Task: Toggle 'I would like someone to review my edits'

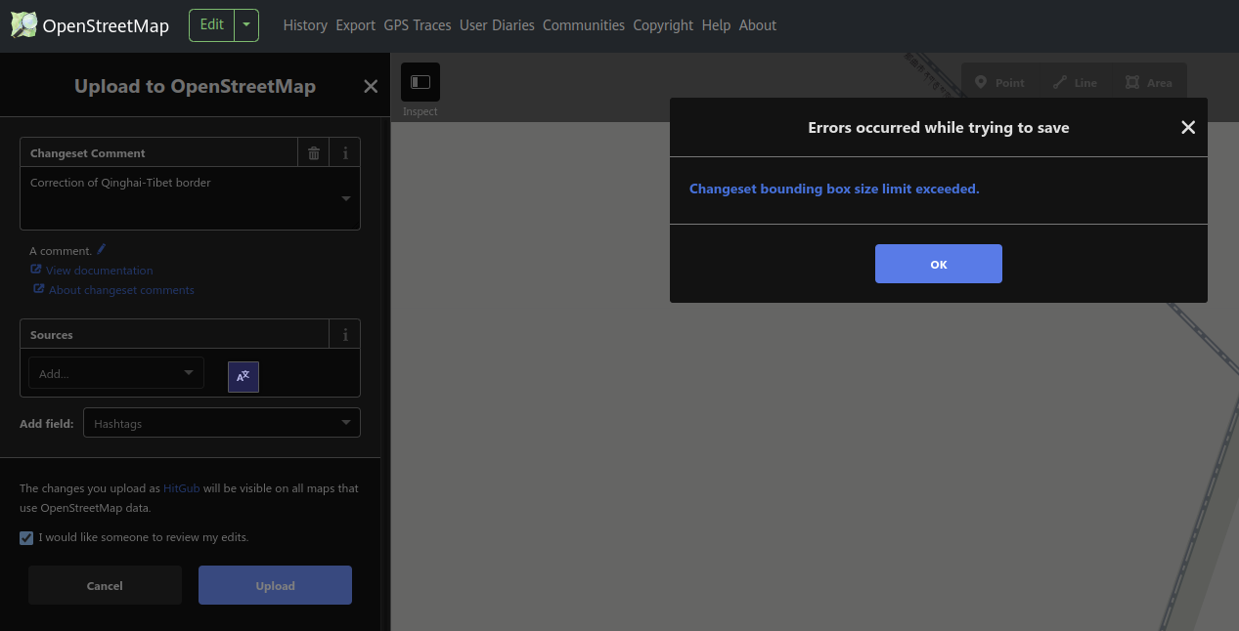Action: [26, 537]
